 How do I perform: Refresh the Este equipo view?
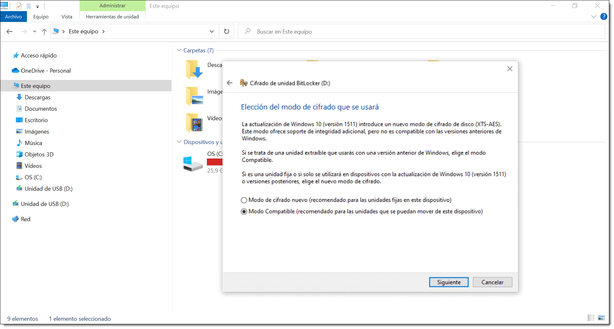(226, 31)
